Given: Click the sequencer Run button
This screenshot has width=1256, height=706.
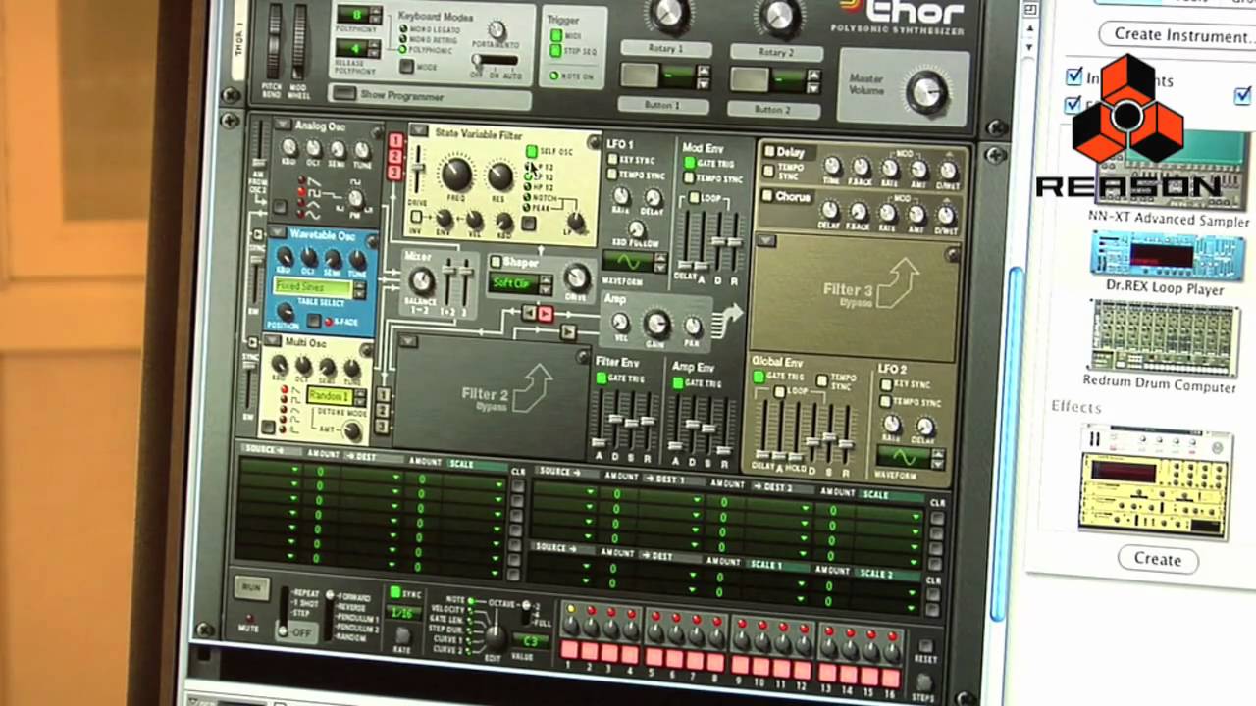Looking at the screenshot, I should click(x=251, y=587).
